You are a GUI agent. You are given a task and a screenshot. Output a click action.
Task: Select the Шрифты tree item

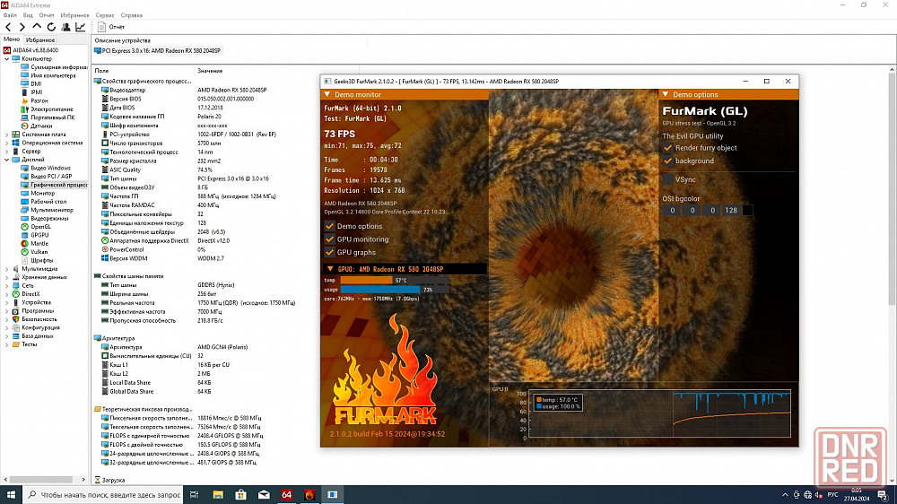coord(41,260)
